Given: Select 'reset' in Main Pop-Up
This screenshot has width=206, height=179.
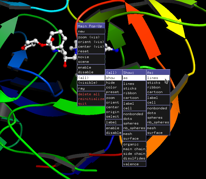Looking at the screenshot, I should click(x=91, y=51).
